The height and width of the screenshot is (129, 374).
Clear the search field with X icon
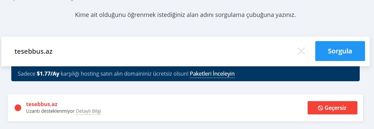pos(301,51)
